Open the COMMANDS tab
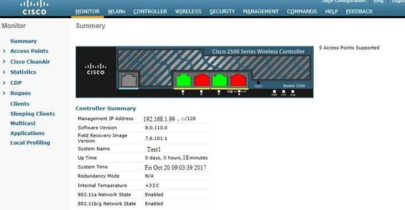This screenshot has width=405, height=210. (302, 12)
